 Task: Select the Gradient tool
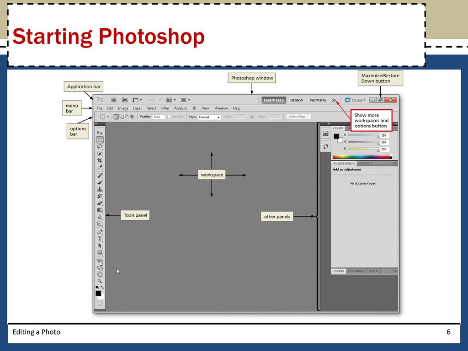click(x=100, y=210)
